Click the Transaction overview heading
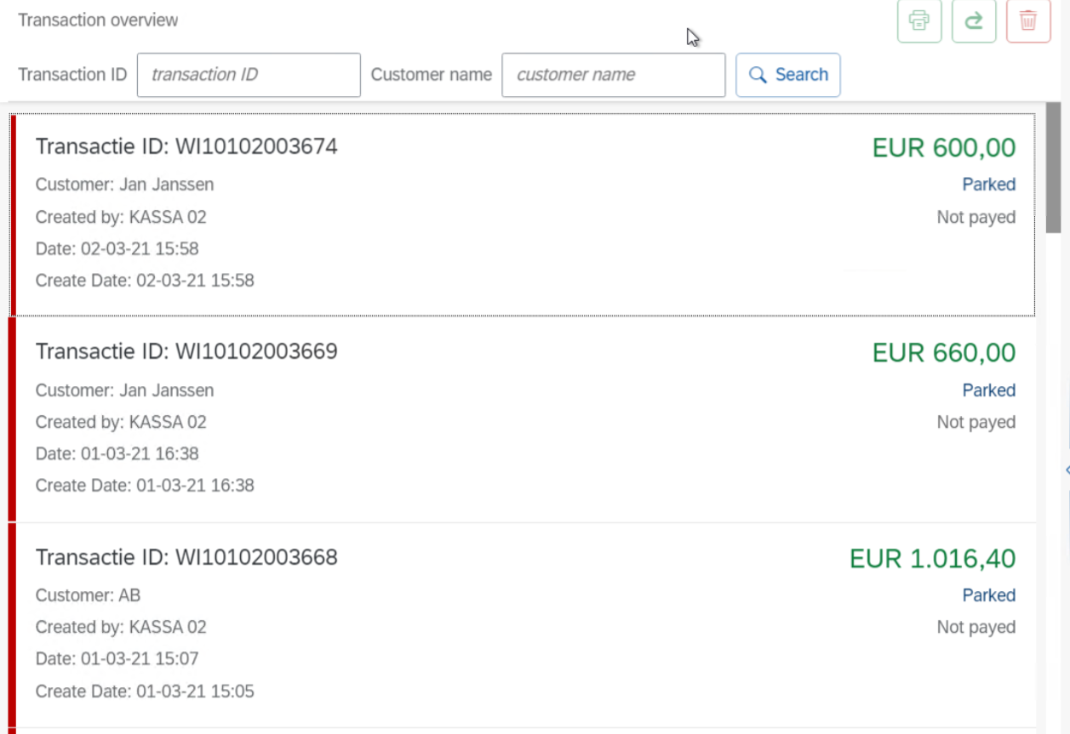 click(98, 20)
